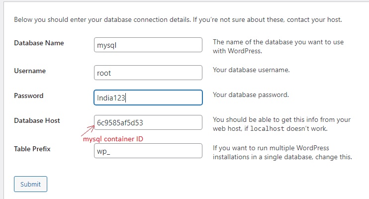Click the Database Host label

(37, 120)
